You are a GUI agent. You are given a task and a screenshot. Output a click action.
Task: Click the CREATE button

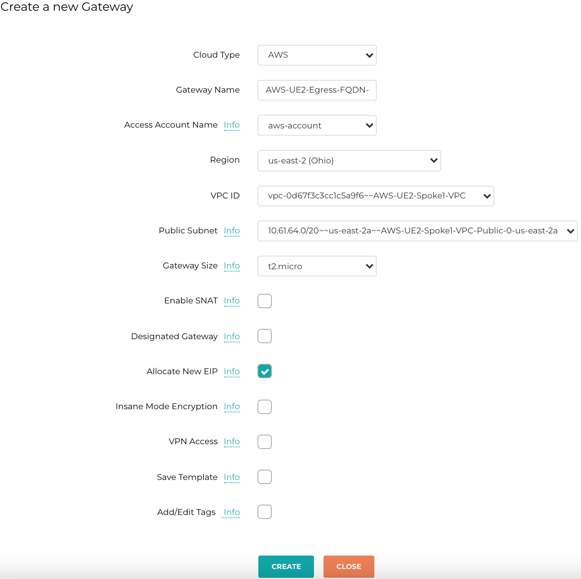click(x=286, y=567)
